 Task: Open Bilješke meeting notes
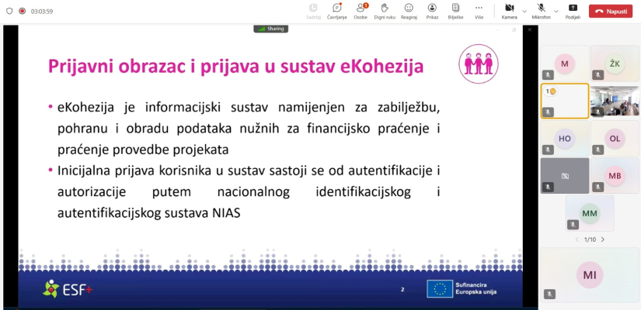pyautogui.click(x=456, y=10)
